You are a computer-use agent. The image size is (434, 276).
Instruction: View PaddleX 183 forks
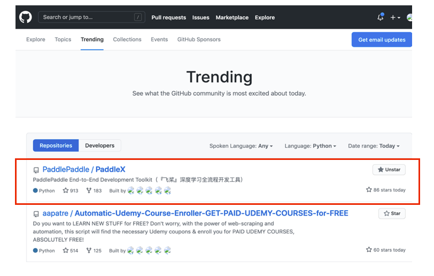(x=94, y=190)
